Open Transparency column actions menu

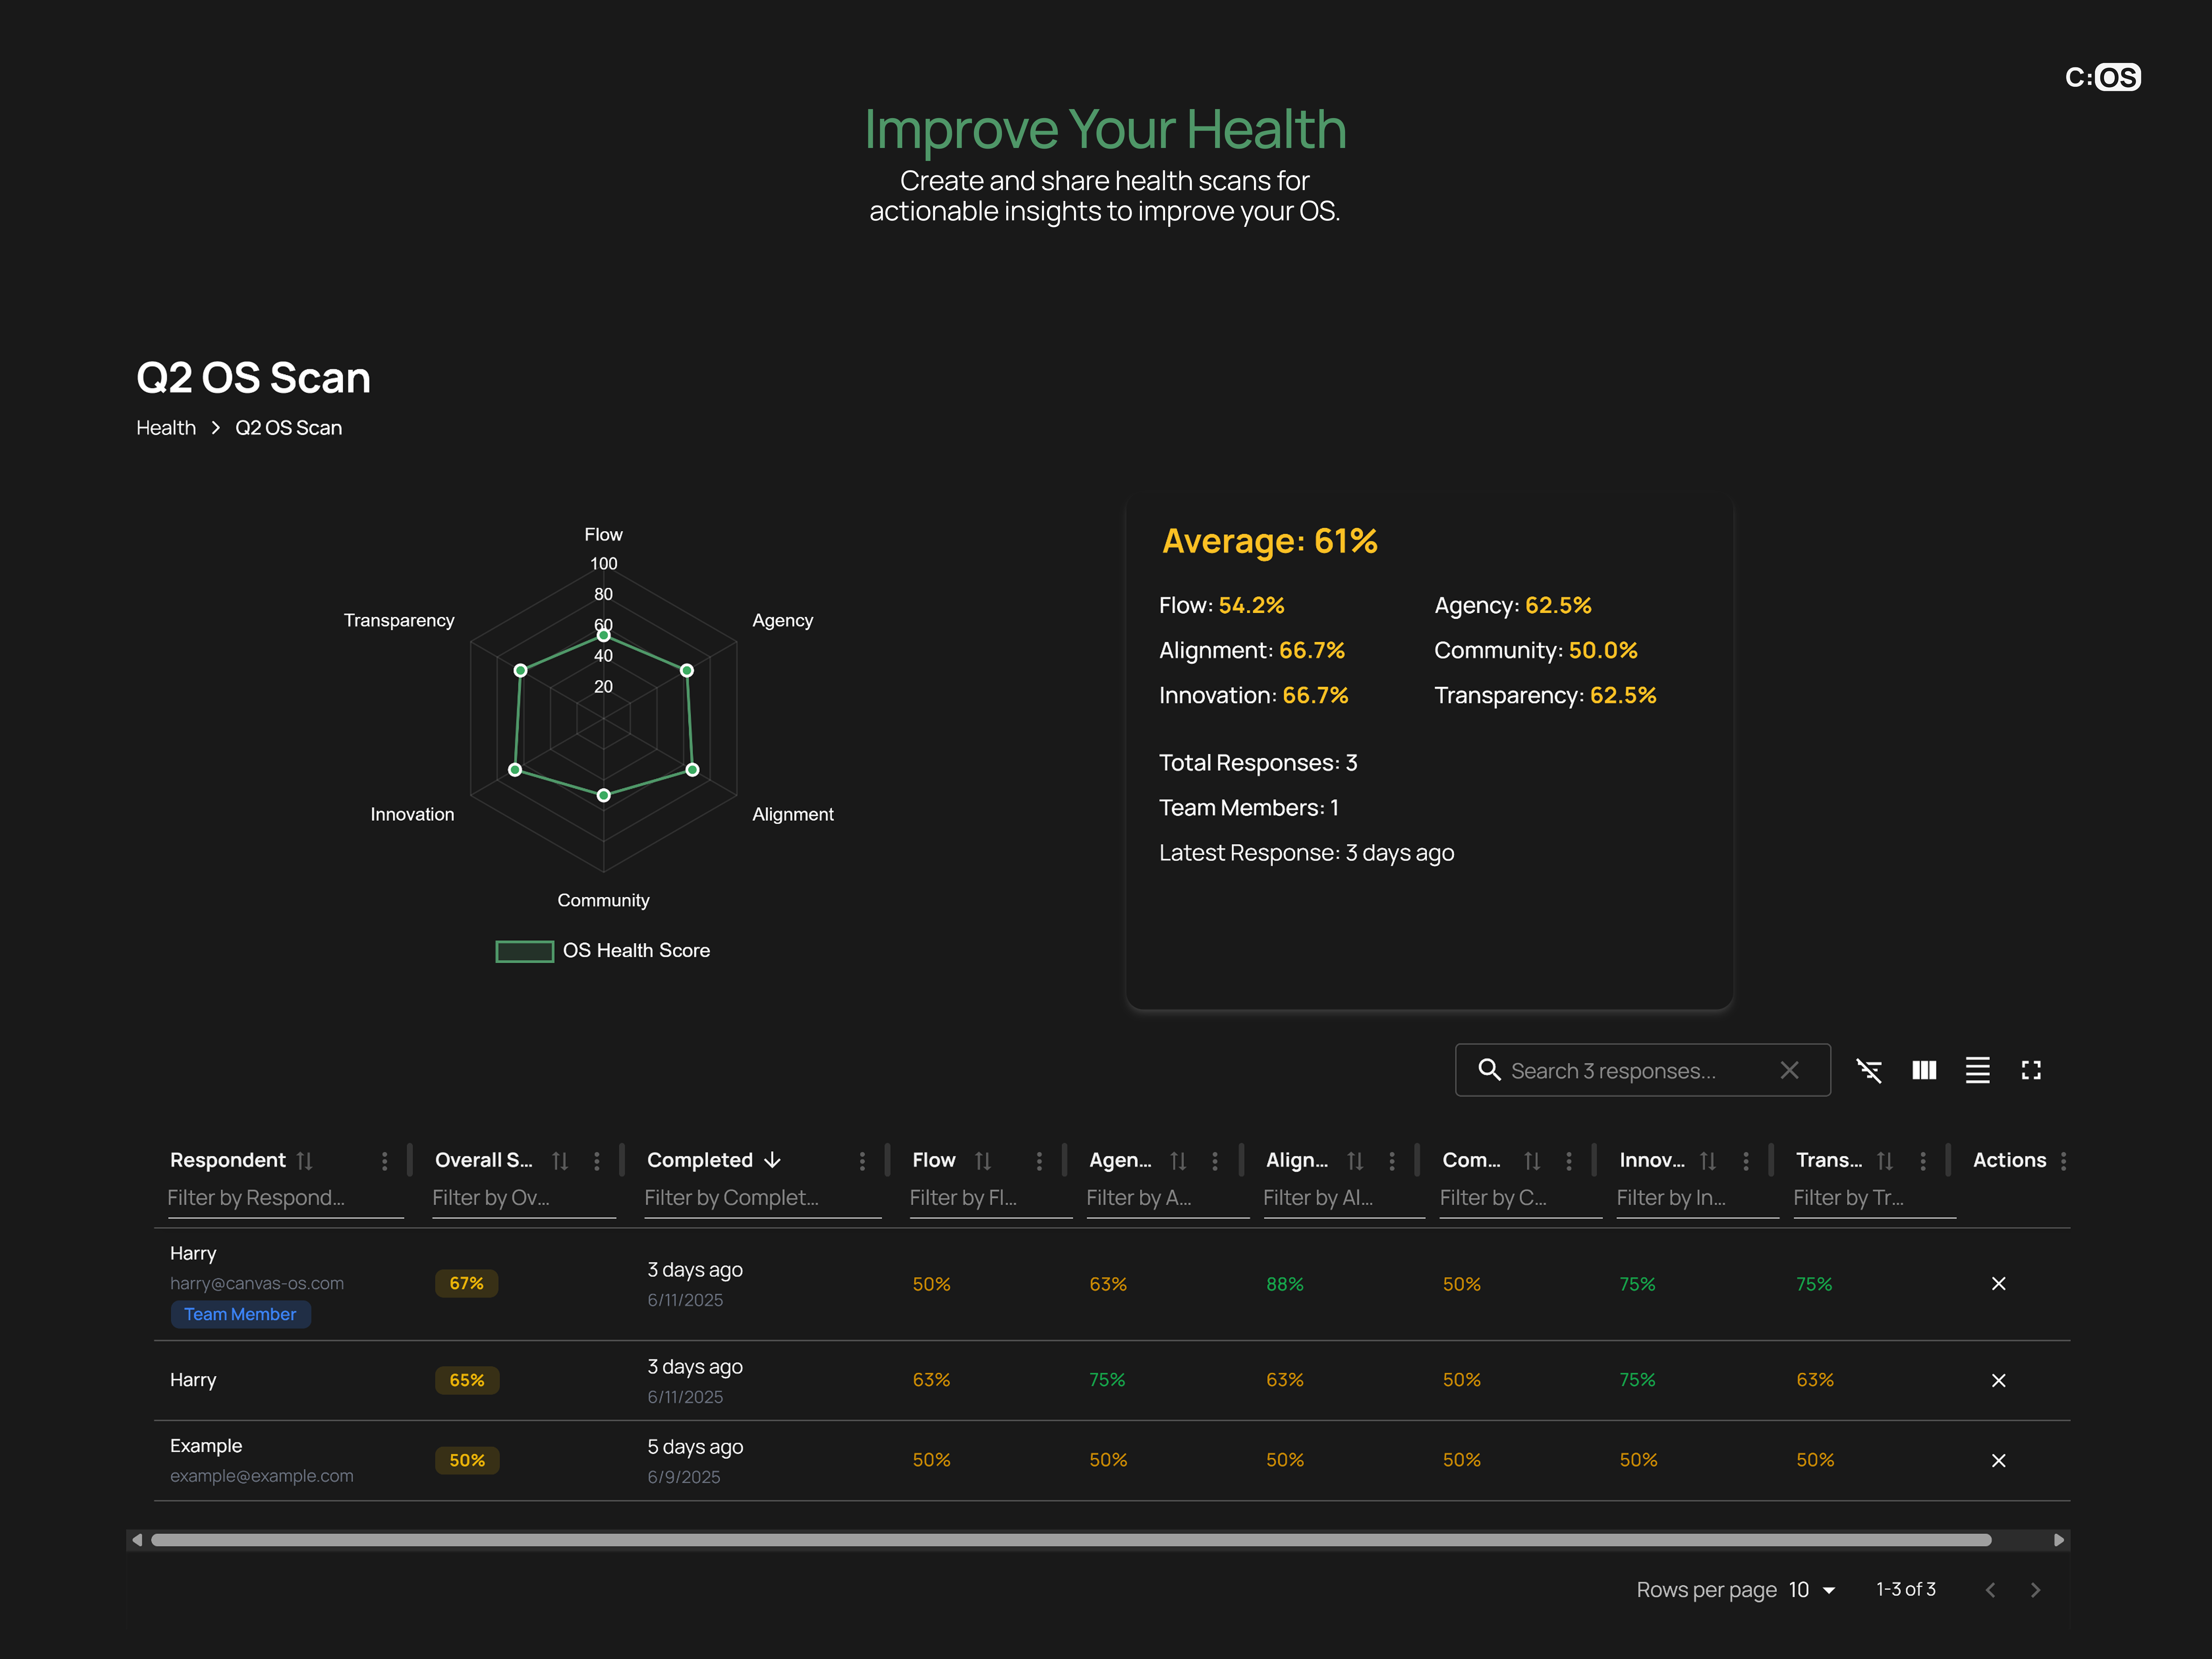point(1923,1161)
